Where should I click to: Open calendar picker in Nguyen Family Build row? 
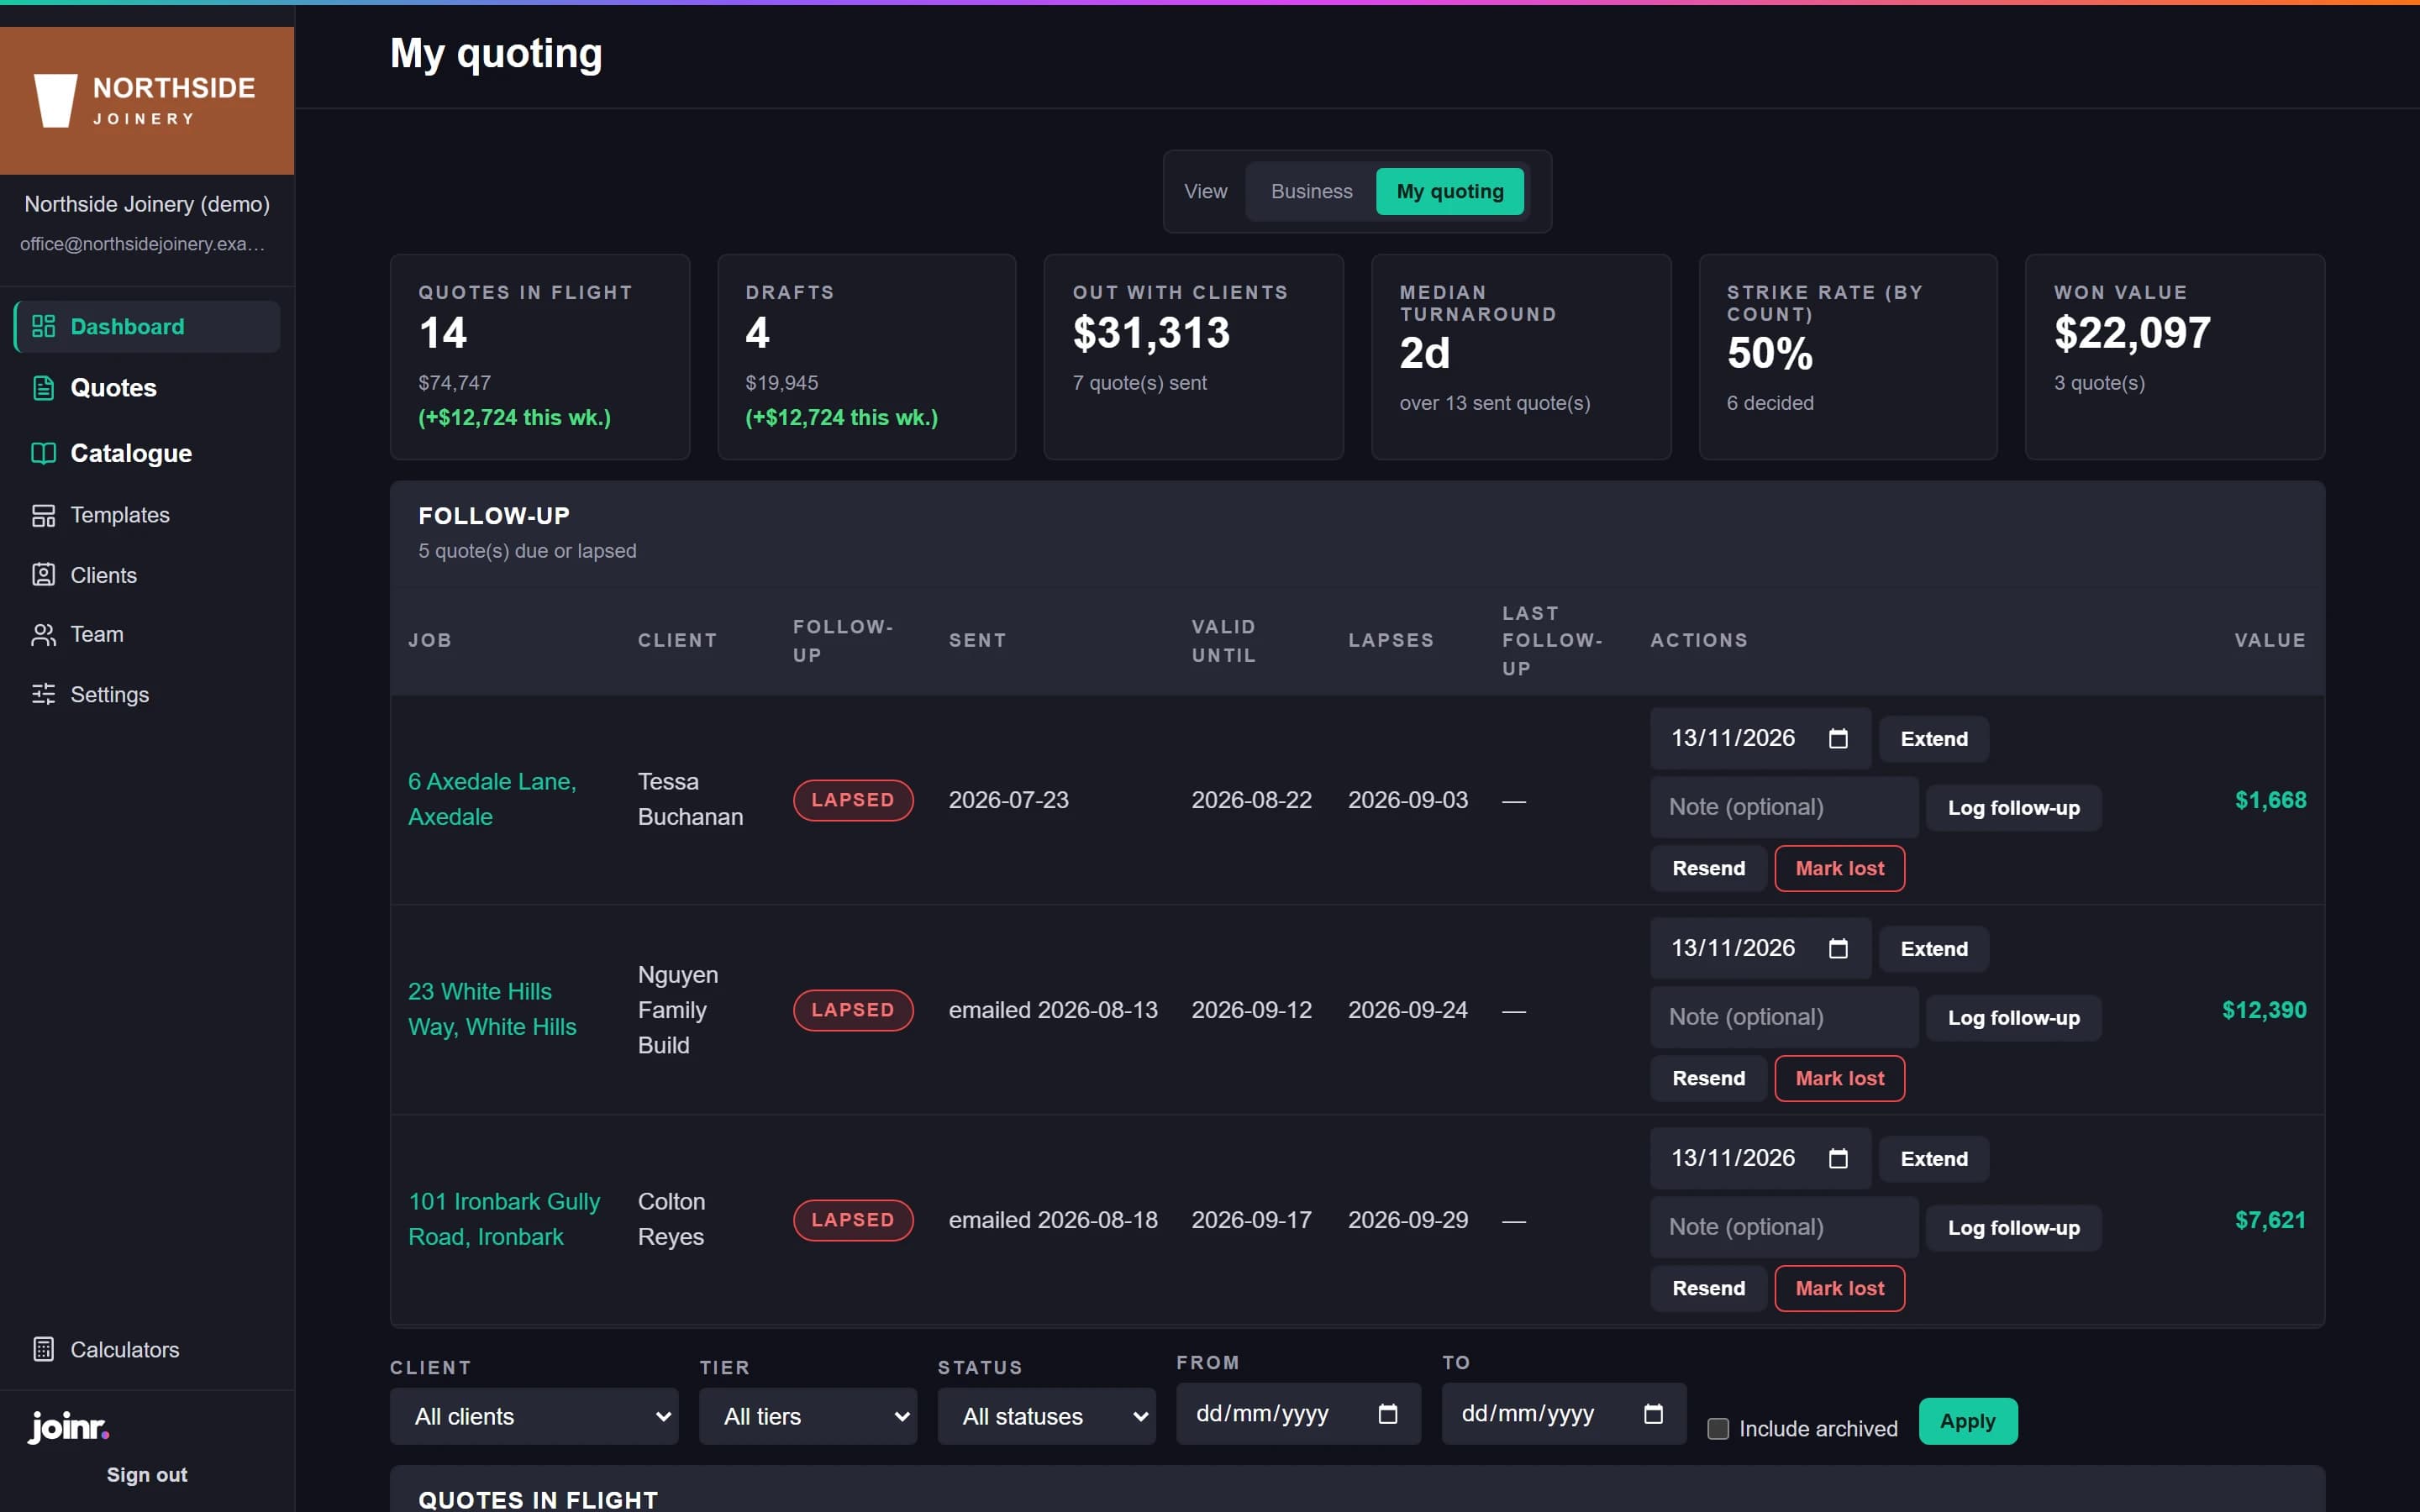[x=1838, y=948]
